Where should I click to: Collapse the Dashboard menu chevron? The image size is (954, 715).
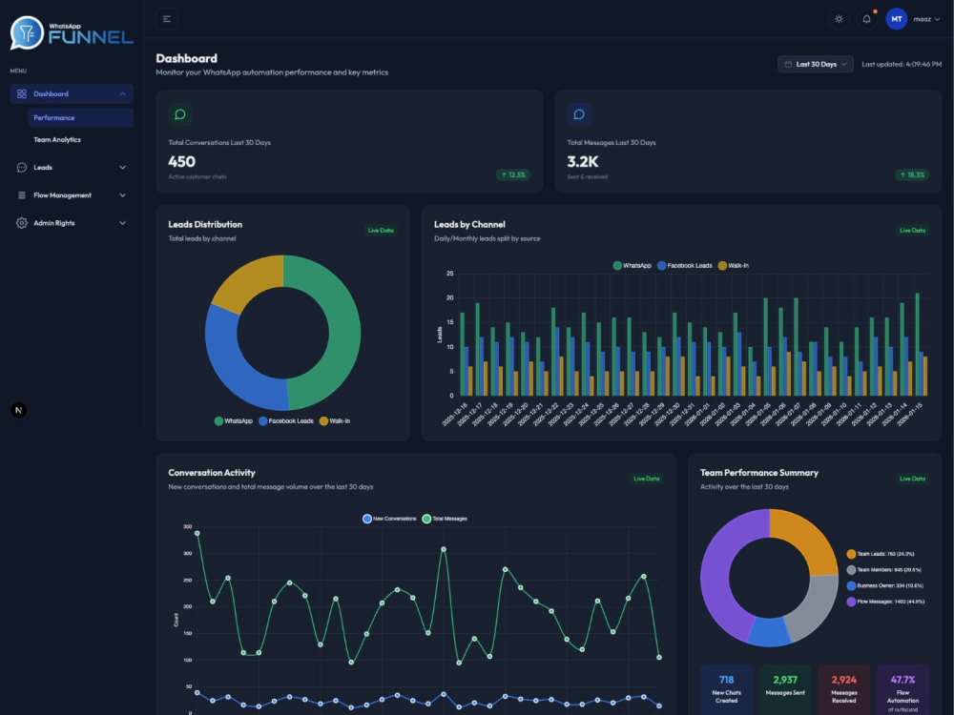tap(122, 93)
